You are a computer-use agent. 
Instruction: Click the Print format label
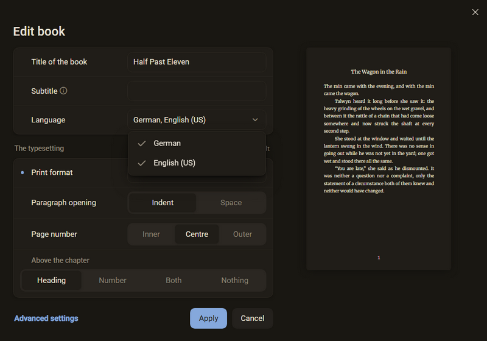(52, 172)
